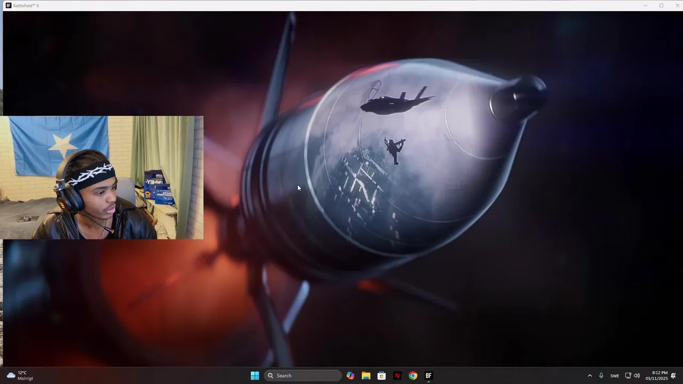Open the clock showing 9:12 PM
683x384 pixels.
click(x=656, y=375)
